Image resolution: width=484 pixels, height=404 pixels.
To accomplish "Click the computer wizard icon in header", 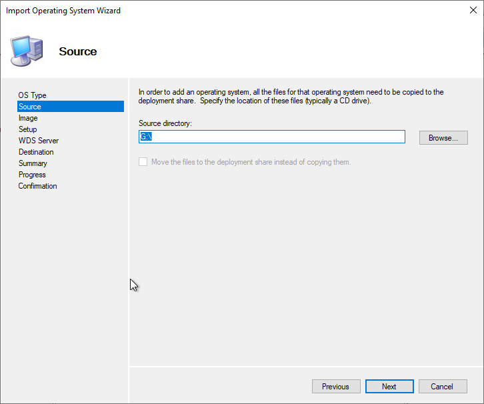I will pos(27,51).
